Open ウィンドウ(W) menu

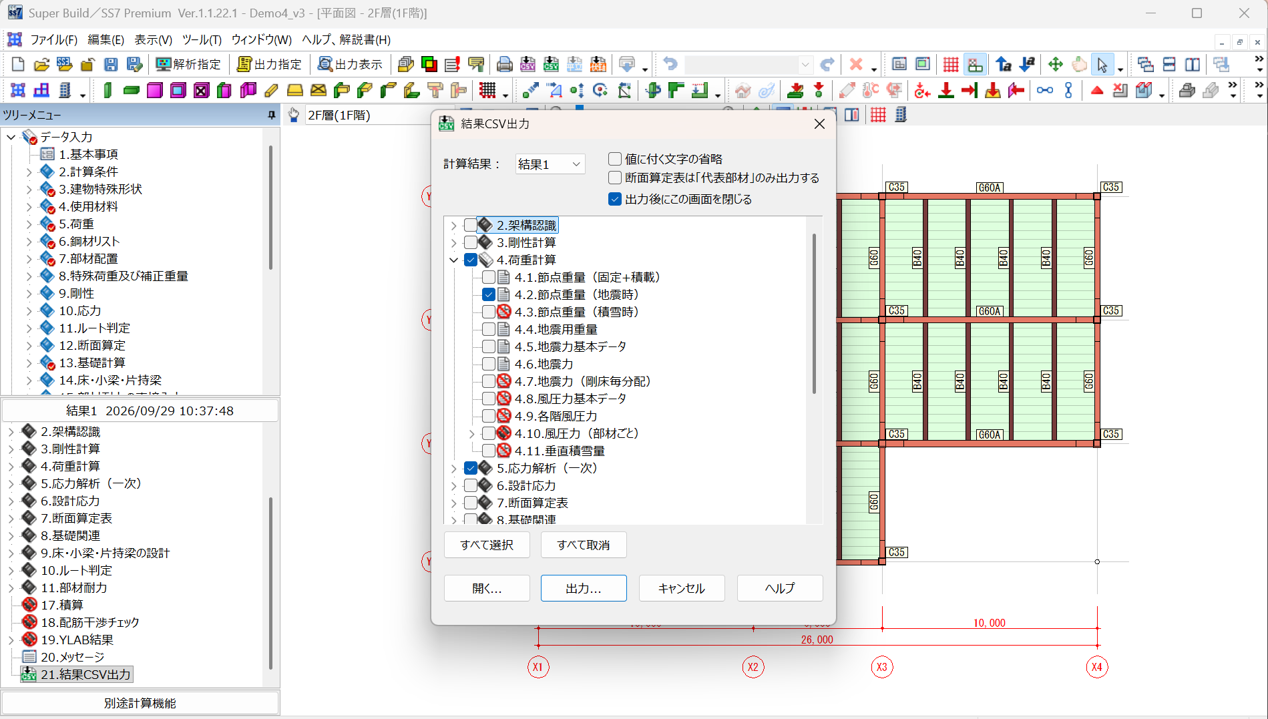click(x=262, y=39)
